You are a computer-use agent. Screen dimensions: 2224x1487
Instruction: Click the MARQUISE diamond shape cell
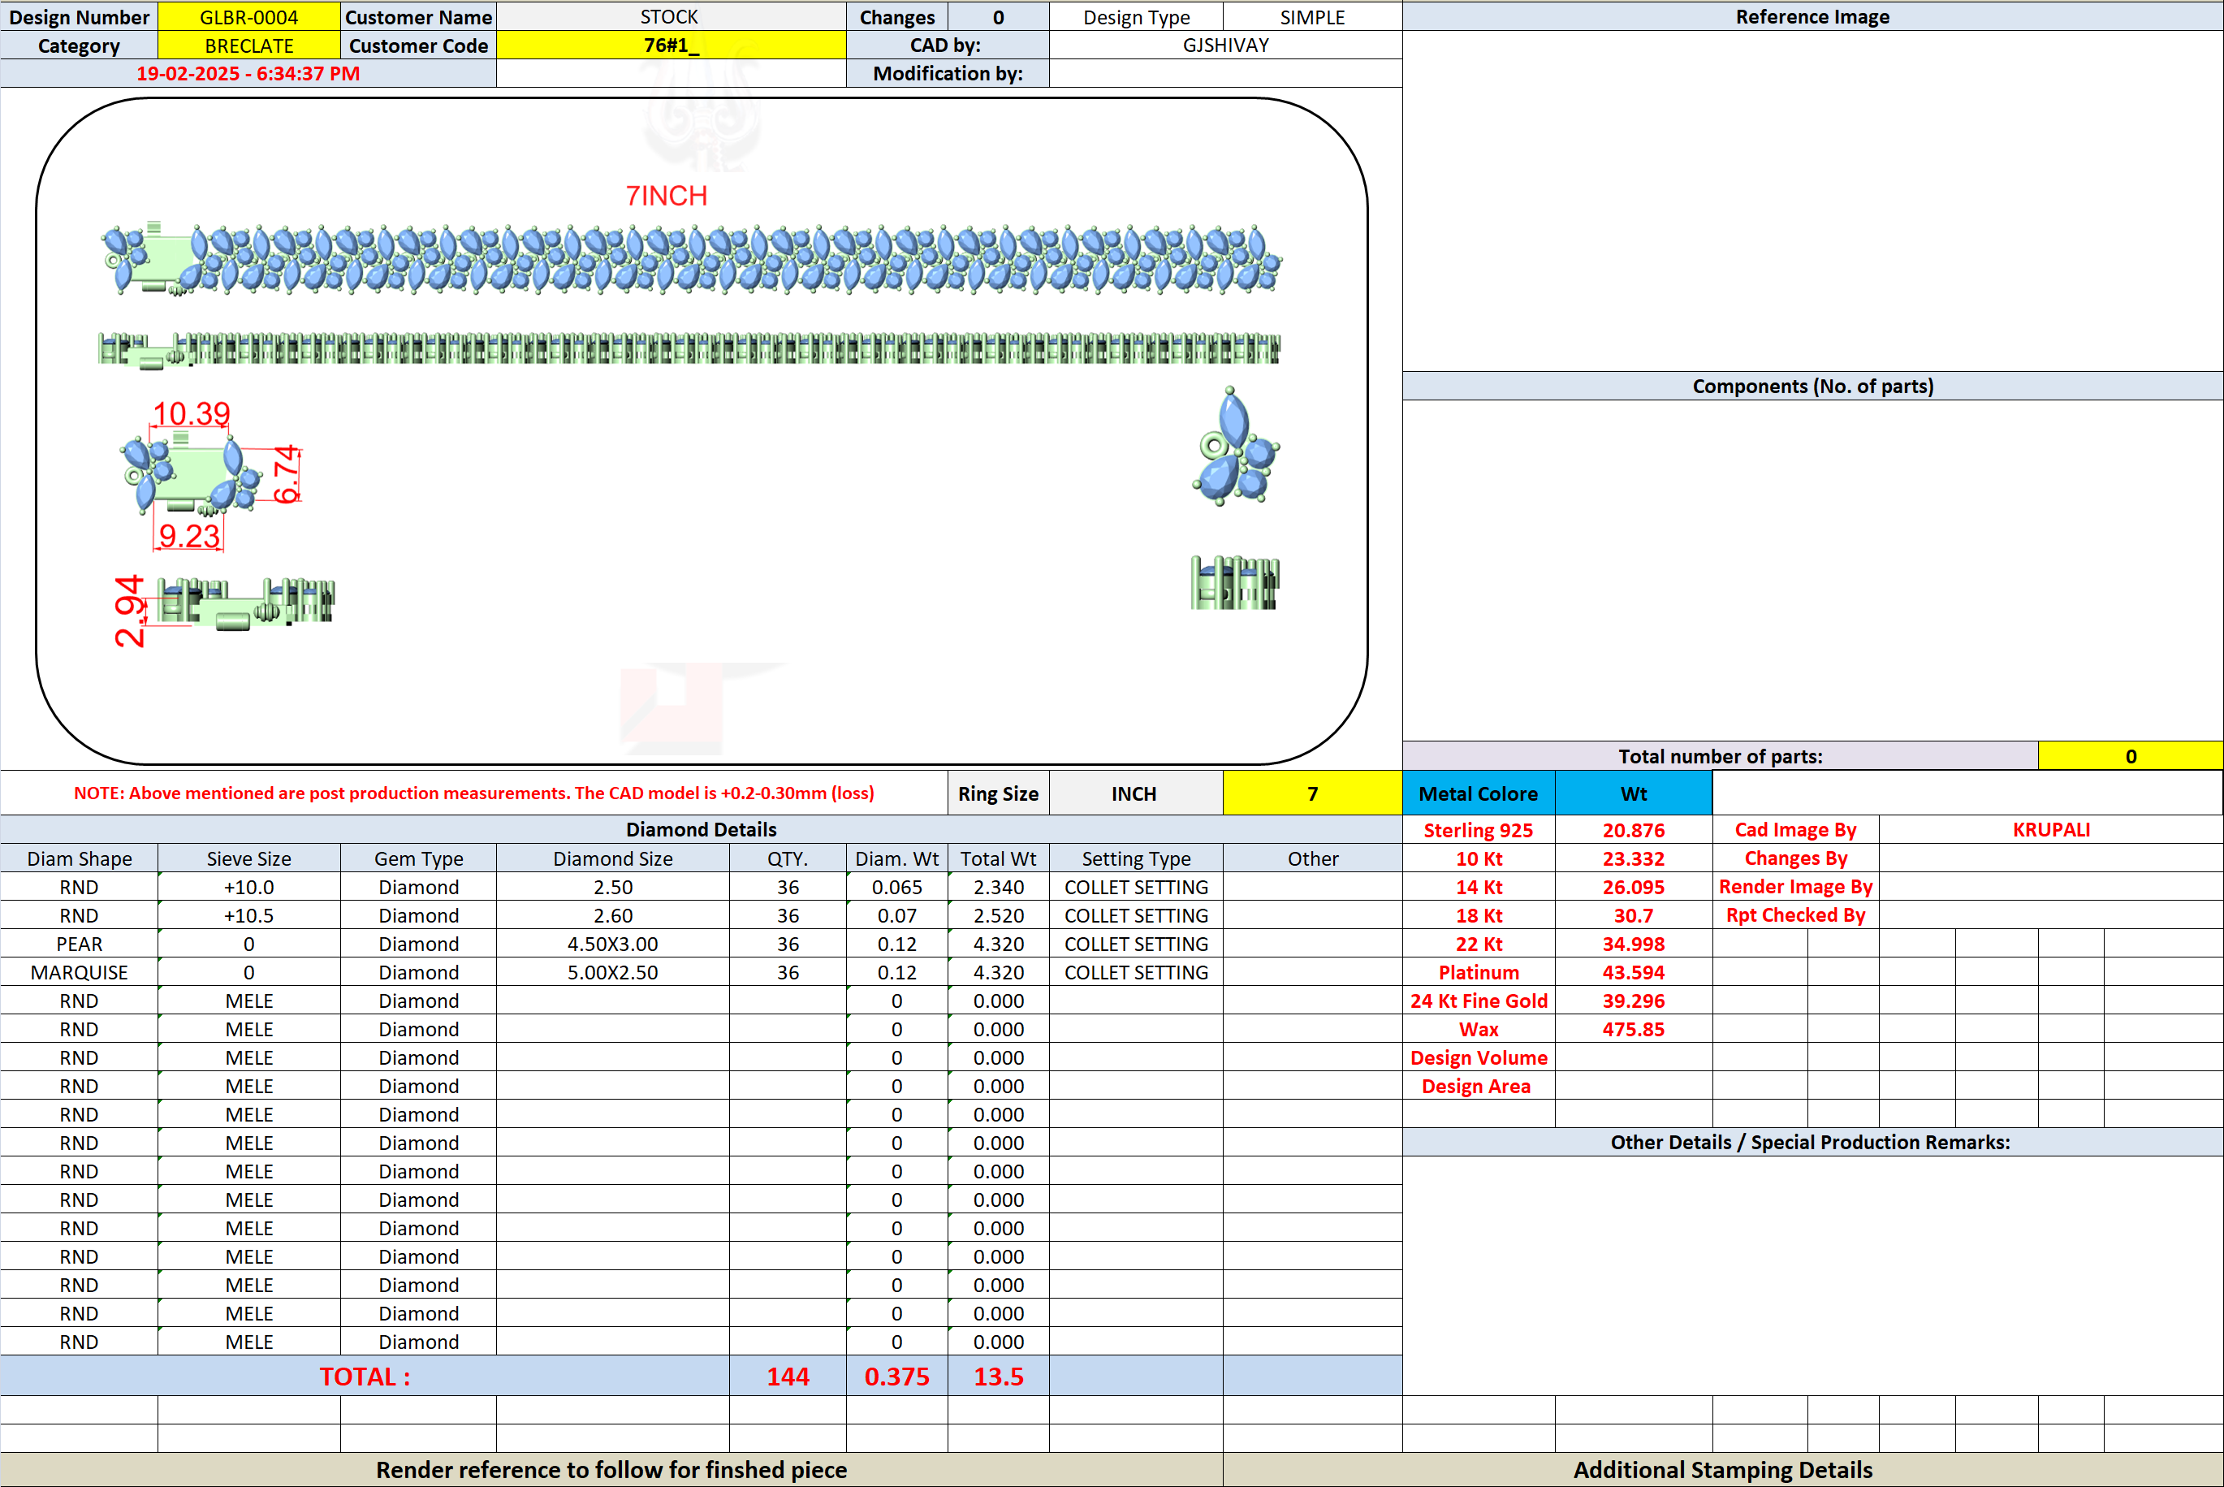(79, 972)
